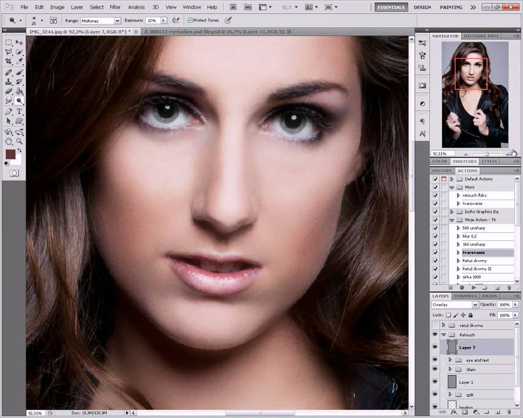Switch to the Channels tab
The height and width of the screenshot is (418, 523).
(x=465, y=296)
